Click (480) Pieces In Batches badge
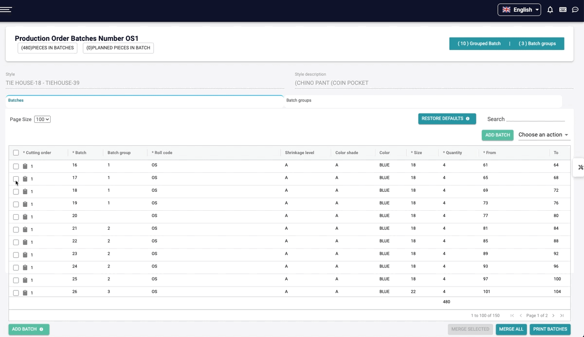 (47, 48)
